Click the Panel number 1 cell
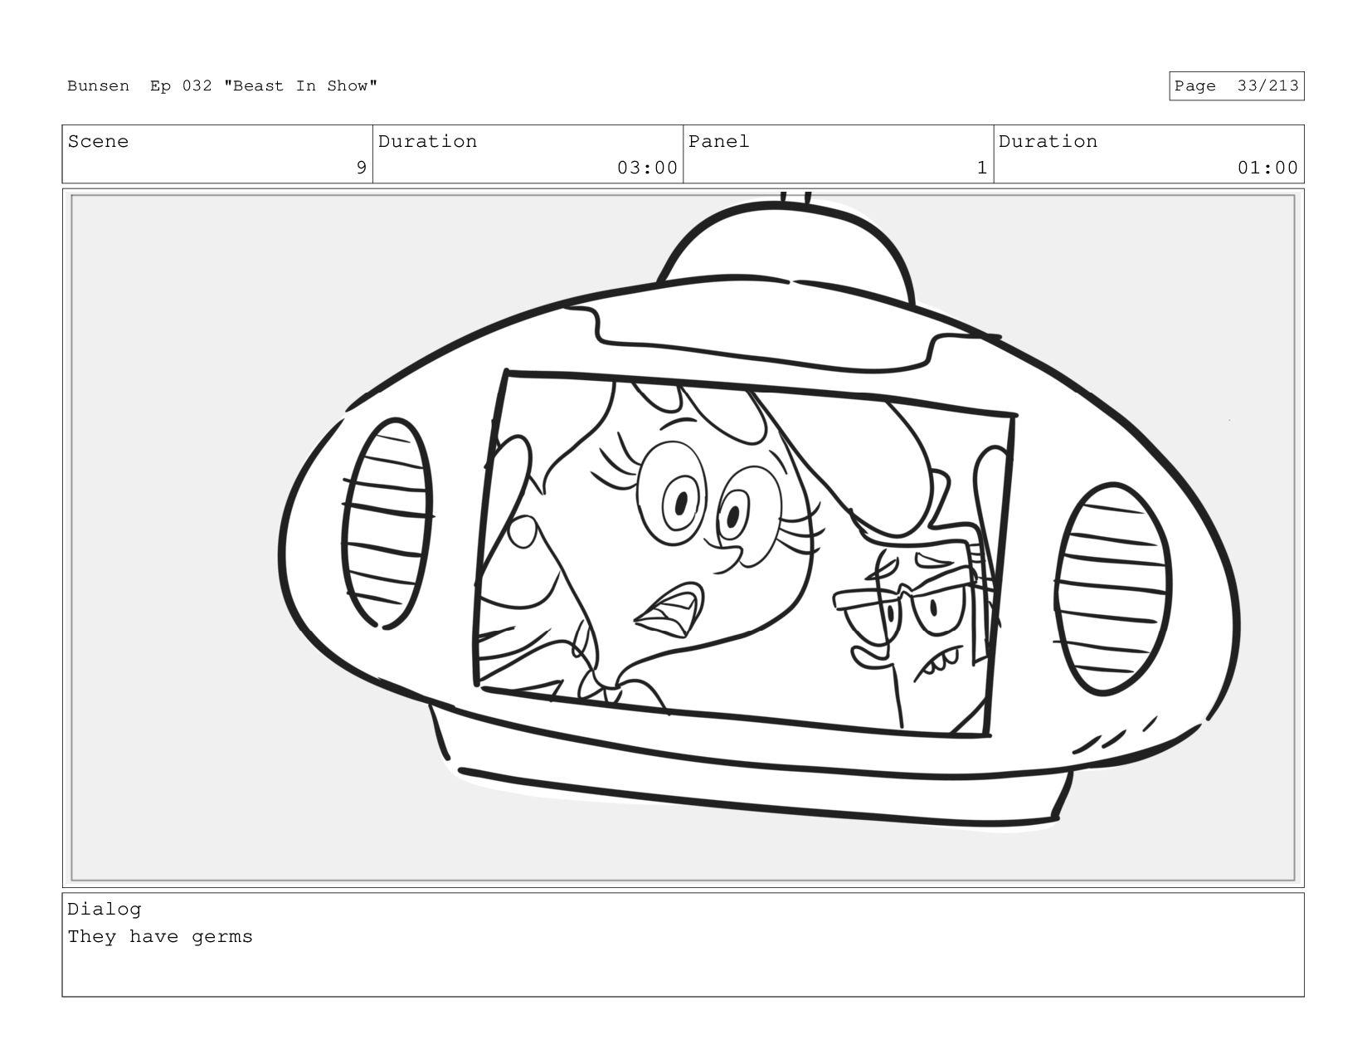1367x1059 pixels. click(838, 154)
